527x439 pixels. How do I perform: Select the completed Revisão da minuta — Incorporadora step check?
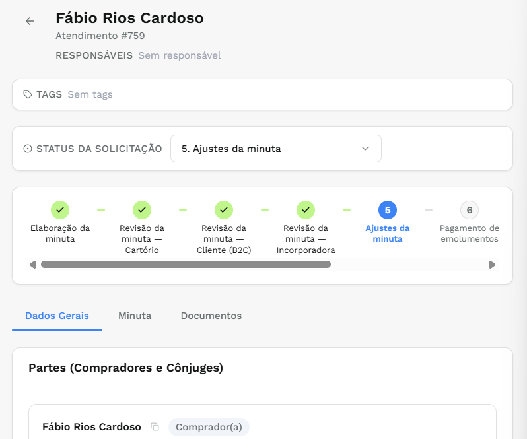pos(306,210)
